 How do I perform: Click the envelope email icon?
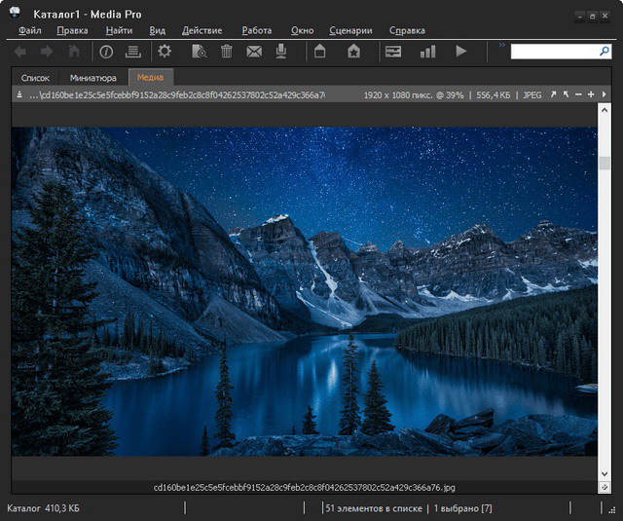[254, 52]
